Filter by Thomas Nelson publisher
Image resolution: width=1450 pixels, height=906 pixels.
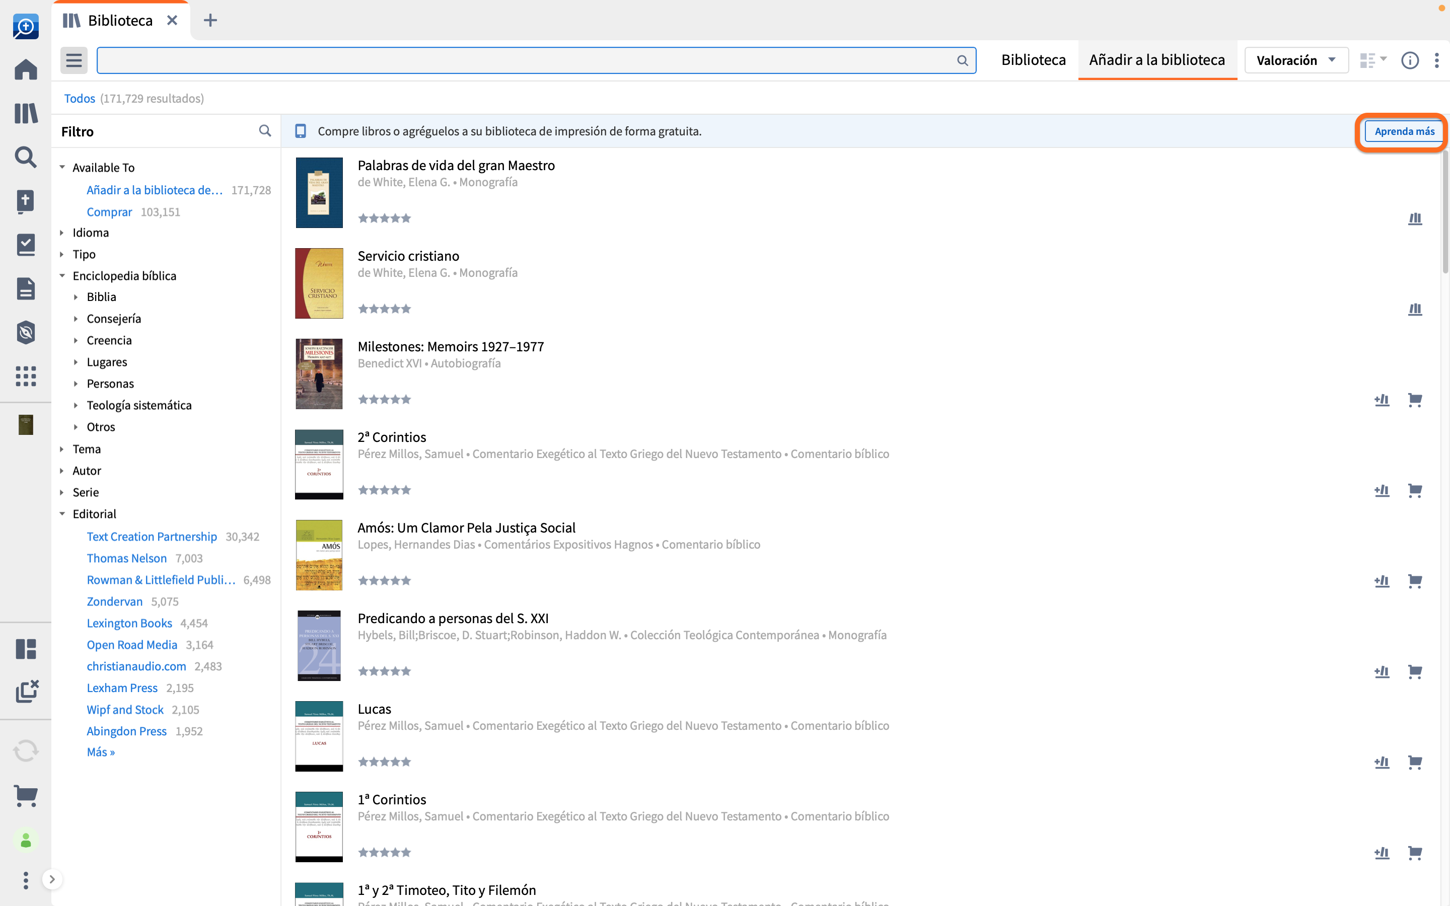click(x=126, y=558)
